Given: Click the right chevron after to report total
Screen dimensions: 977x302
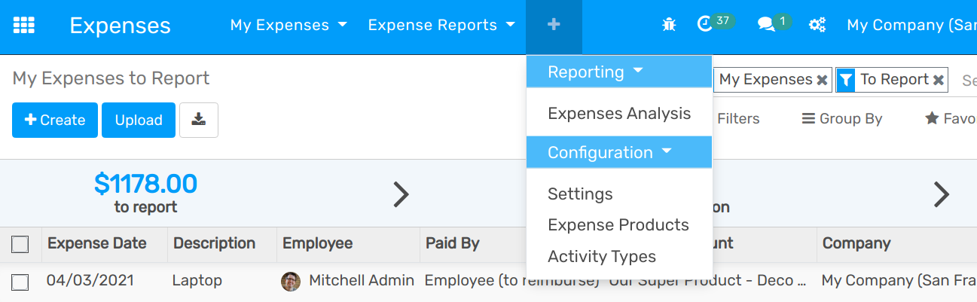Looking at the screenshot, I should tap(401, 195).
